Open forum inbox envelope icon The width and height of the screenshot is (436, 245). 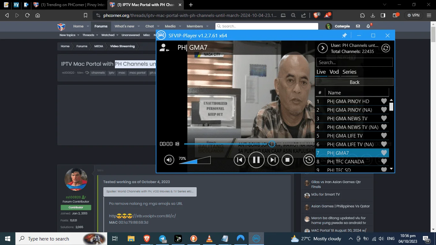(358, 26)
